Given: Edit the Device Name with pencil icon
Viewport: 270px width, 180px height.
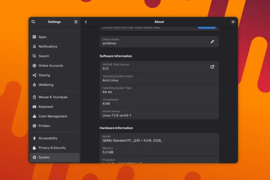Looking at the screenshot, I should (212, 41).
